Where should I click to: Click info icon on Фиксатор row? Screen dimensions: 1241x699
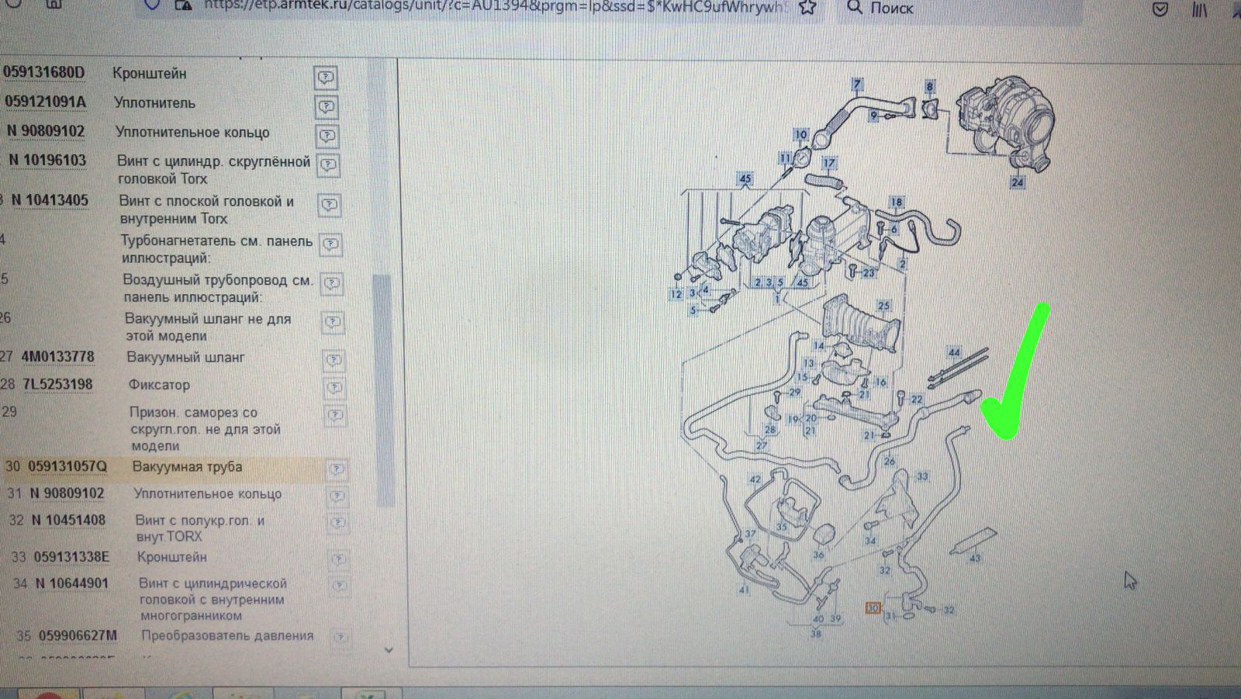click(334, 387)
